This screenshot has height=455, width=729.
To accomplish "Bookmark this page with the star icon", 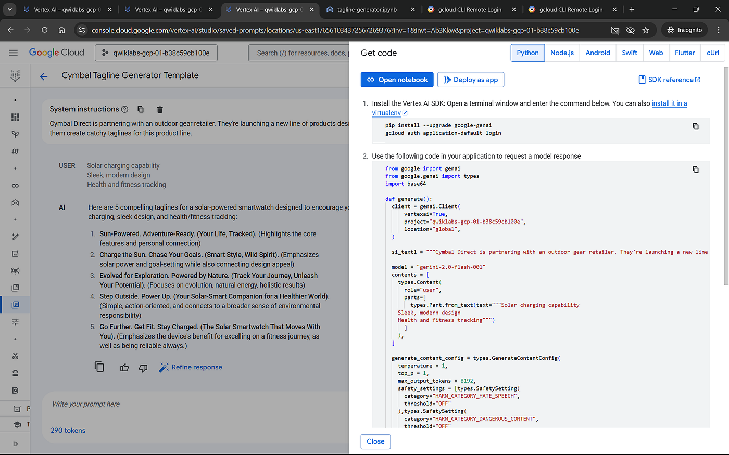I will click(x=646, y=30).
